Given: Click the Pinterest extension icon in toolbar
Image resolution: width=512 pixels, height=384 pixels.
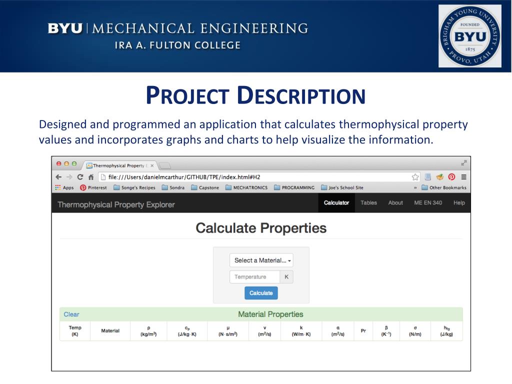Looking at the screenshot, I should point(451,177).
